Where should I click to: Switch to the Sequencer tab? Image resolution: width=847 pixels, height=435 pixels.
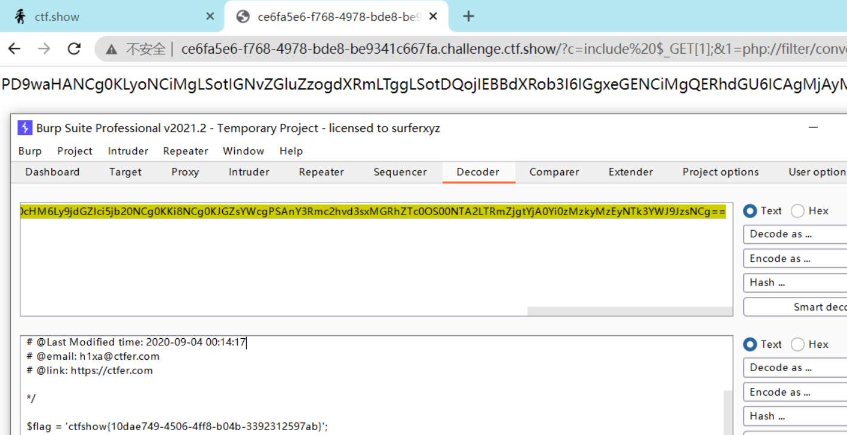pos(400,172)
